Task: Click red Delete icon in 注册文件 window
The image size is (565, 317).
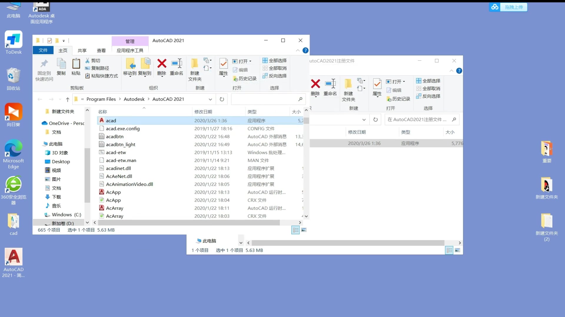Action: tap(315, 84)
